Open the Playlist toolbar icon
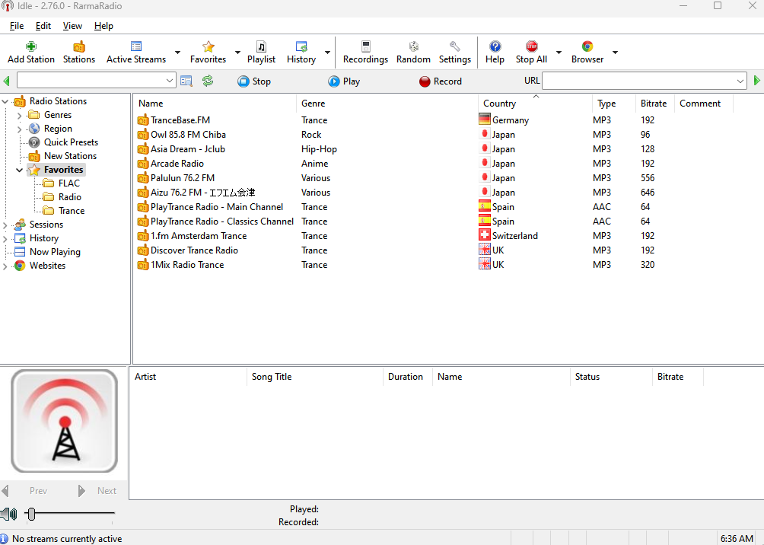764x545 pixels. click(x=261, y=46)
